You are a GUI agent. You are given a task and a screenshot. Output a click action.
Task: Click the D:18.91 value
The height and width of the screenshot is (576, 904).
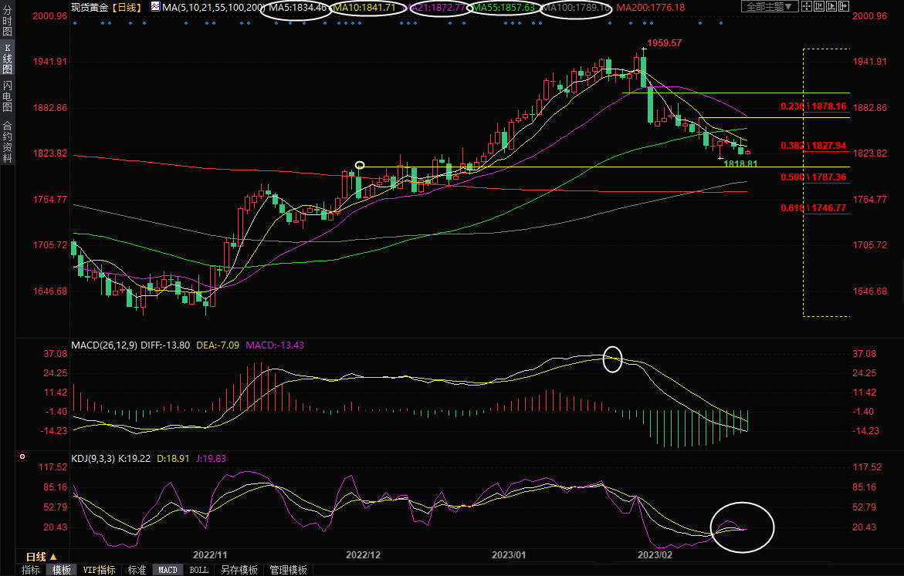tap(173, 459)
